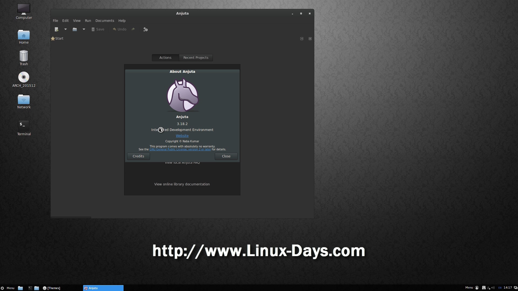This screenshot has width=518, height=291.
Task: Close the About Anjuta dialog
Action: tap(226, 156)
